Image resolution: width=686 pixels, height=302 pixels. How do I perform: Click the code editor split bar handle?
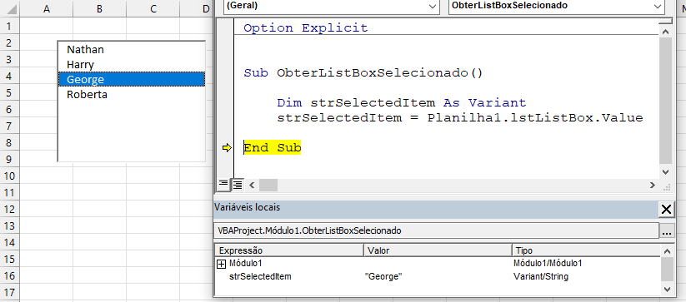665,21
